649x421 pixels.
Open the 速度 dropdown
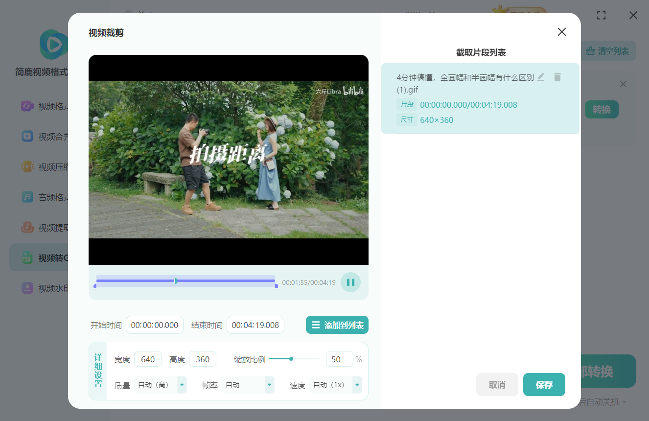click(357, 385)
